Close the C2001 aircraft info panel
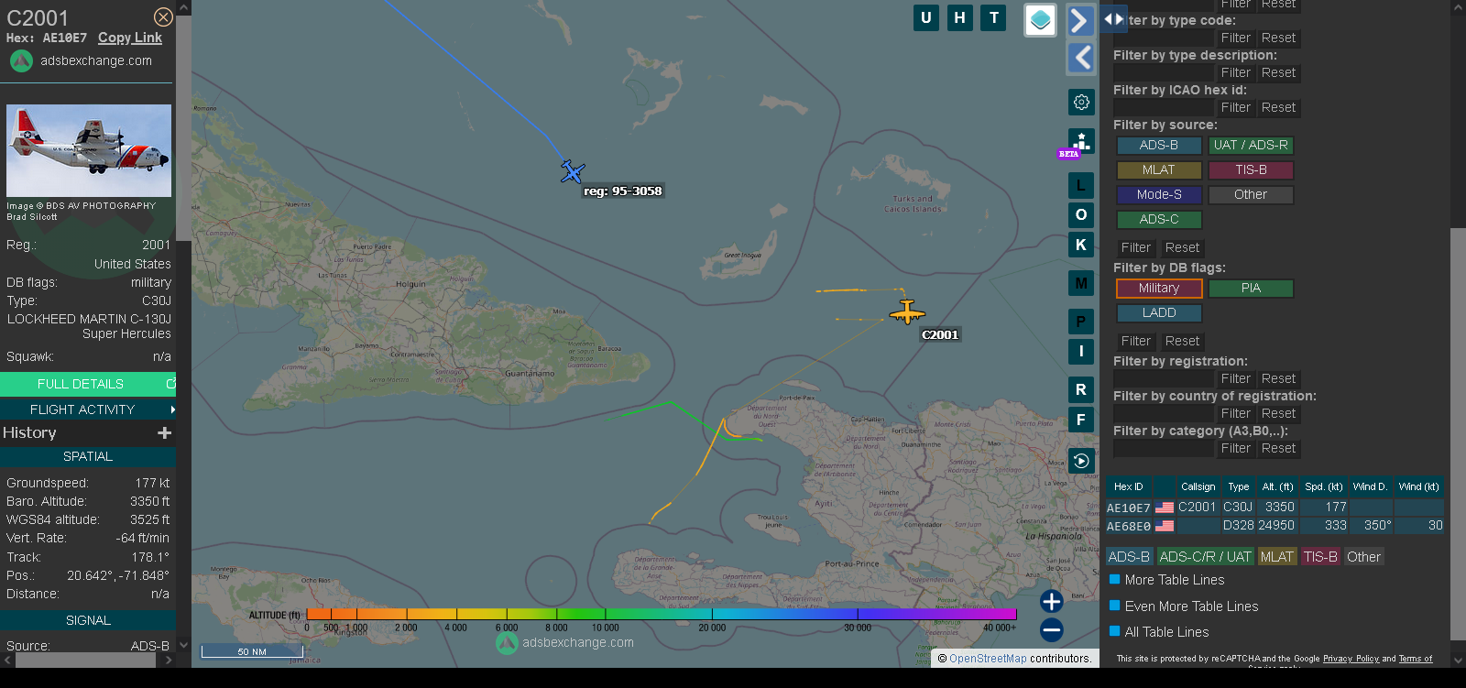 [x=163, y=16]
